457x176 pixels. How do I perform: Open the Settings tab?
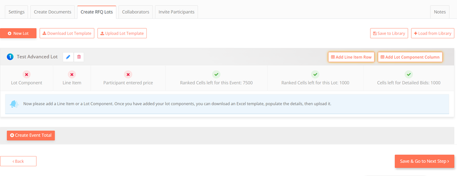17,12
